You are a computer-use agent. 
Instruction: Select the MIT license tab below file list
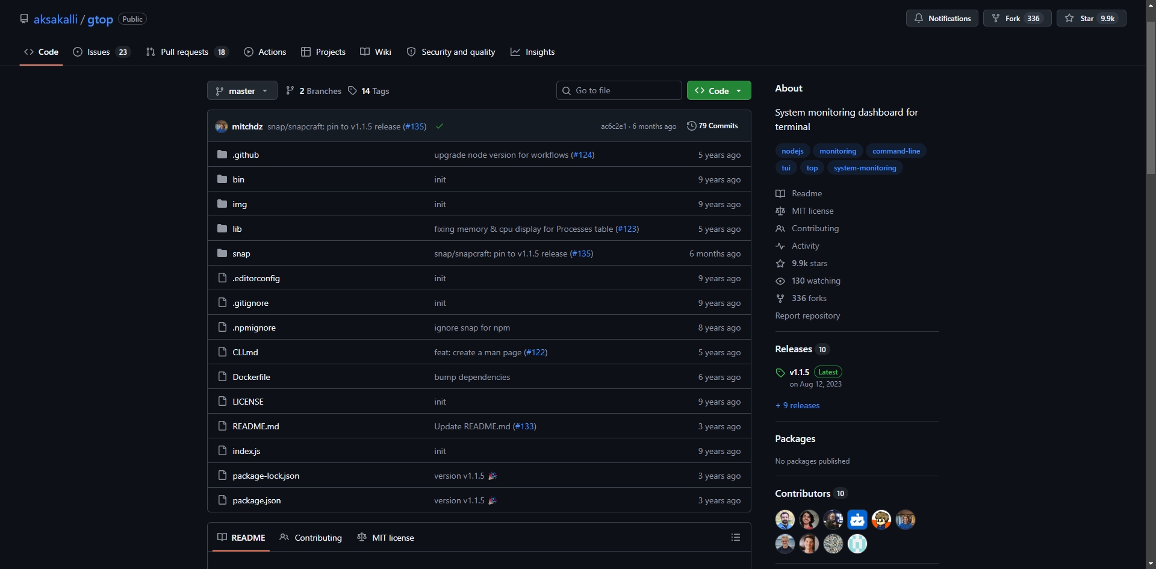pos(385,538)
